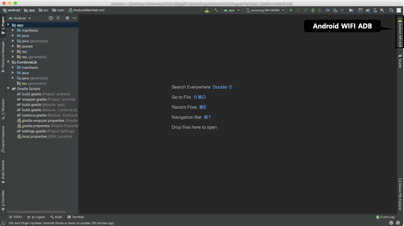
Task: Sync project with Gradle files icon
Action: point(367,10)
